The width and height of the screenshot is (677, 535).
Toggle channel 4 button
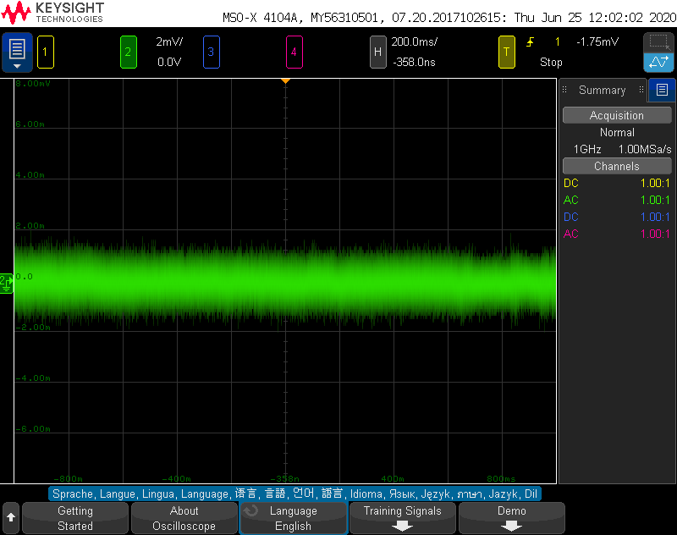click(x=294, y=52)
